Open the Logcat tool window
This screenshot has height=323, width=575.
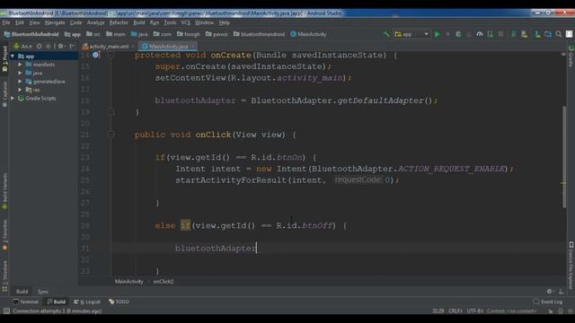(87, 301)
